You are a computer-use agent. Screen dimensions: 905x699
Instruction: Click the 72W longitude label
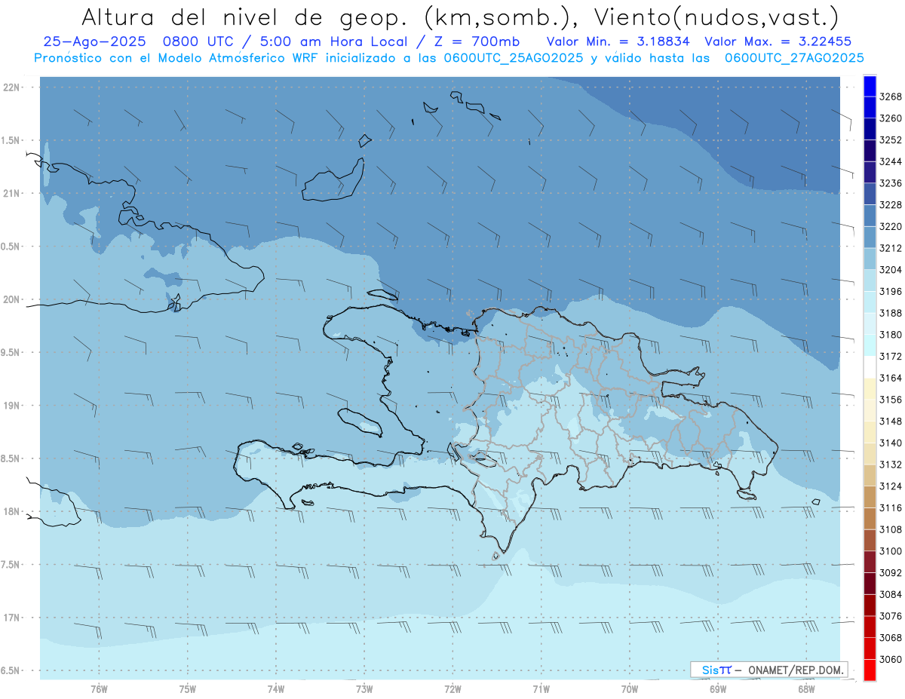click(x=453, y=688)
